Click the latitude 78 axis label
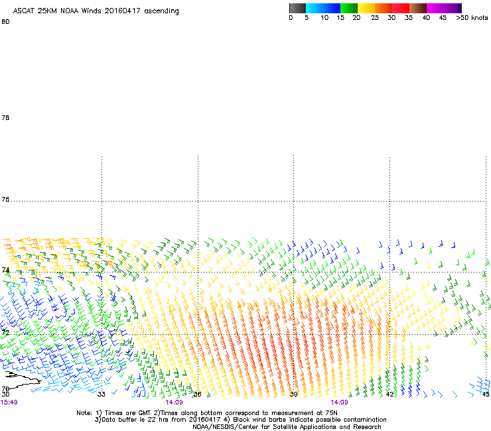Screen dimensions: 491x431 coord(5,117)
